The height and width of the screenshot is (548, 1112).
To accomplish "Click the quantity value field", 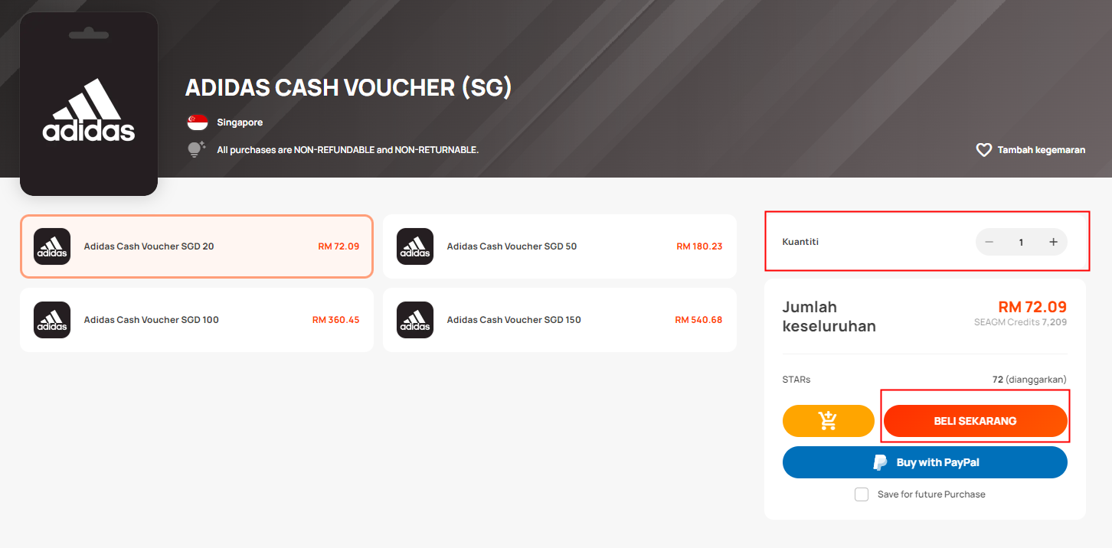I will [x=1021, y=242].
